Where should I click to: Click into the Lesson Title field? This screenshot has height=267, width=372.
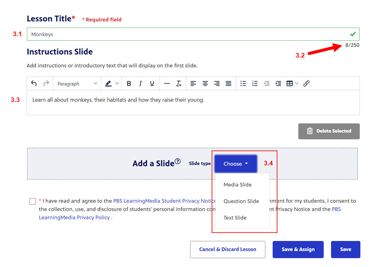click(183, 34)
